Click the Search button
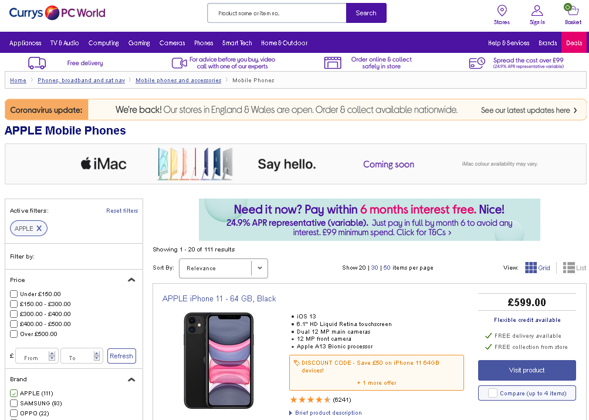Image resolution: width=589 pixels, height=420 pixels. click(x=366, y=13)
